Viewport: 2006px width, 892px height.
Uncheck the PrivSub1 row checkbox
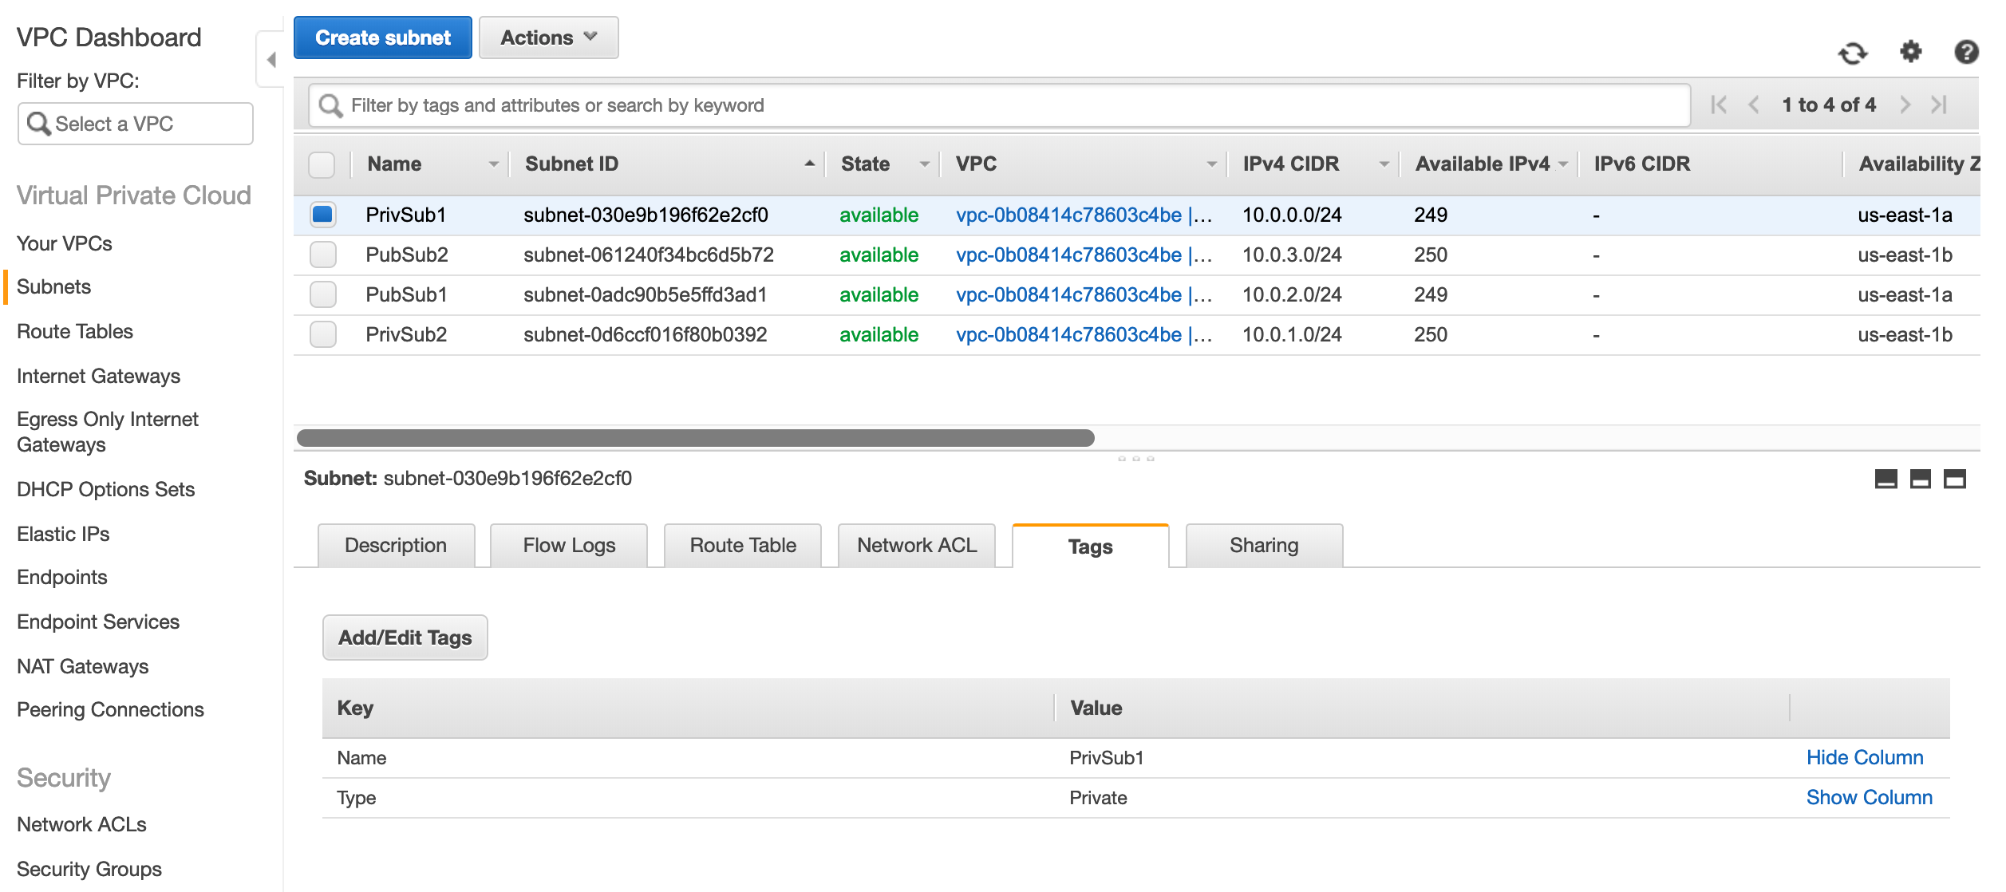pos(322,215)
